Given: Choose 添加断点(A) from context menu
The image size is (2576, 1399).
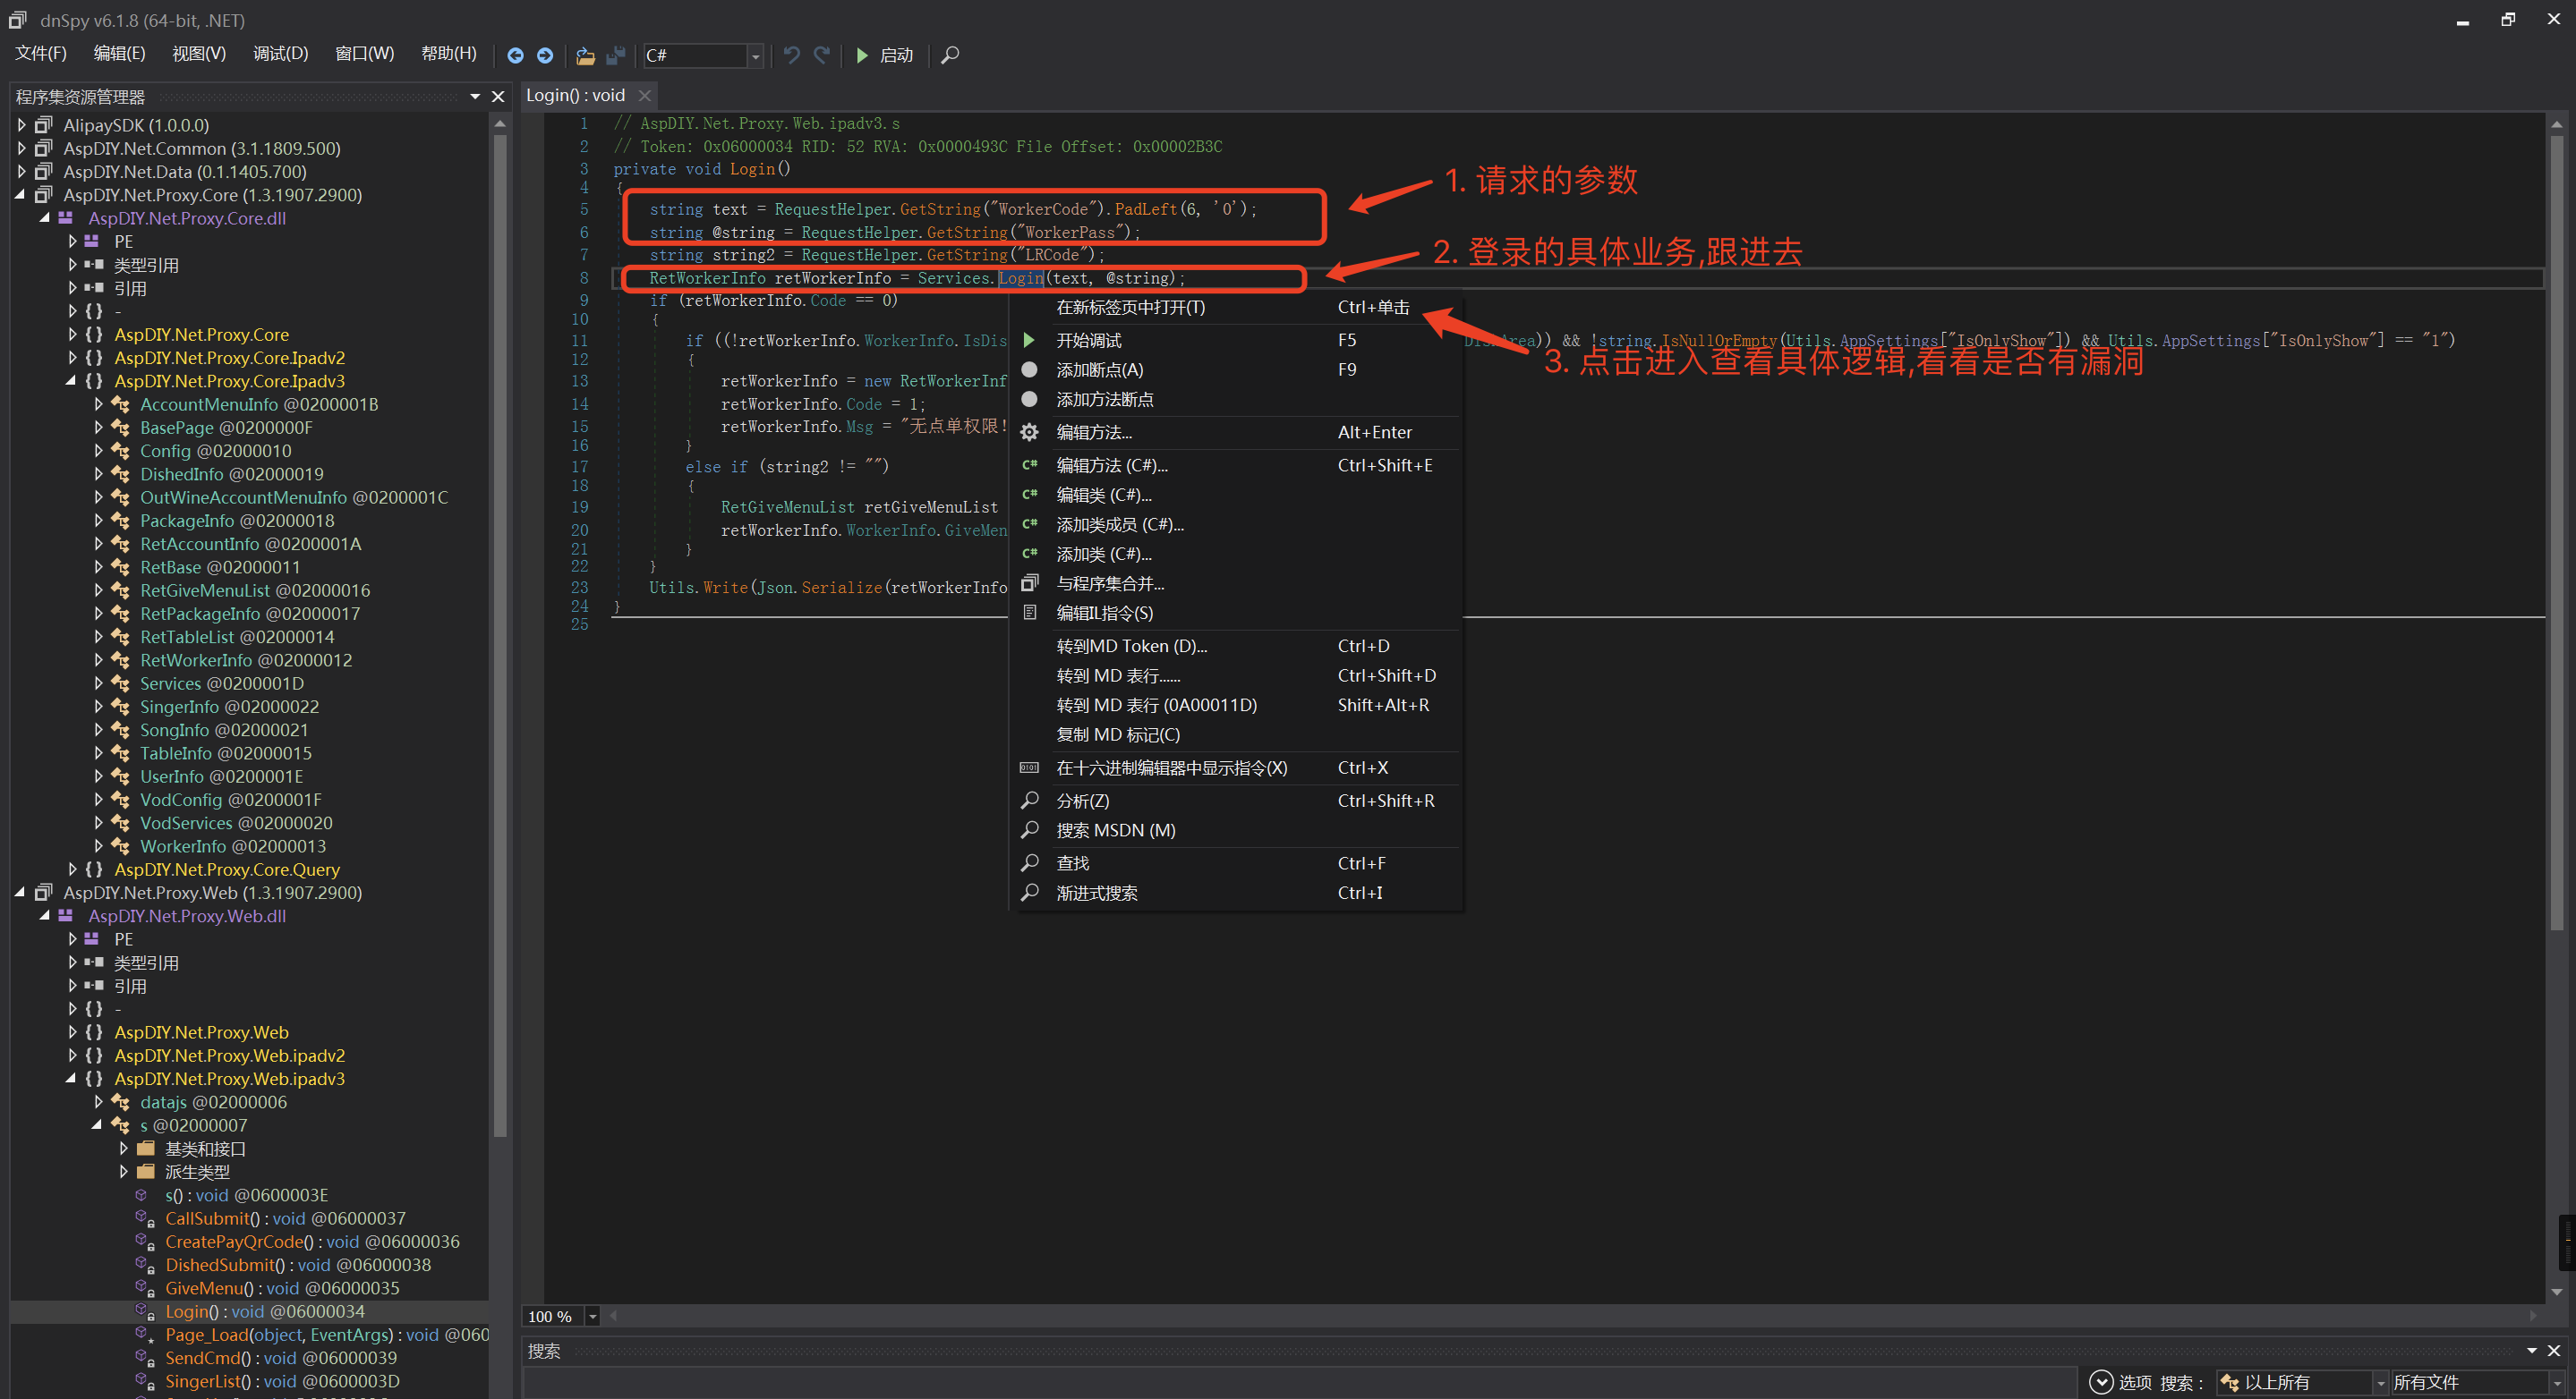Looking at the screenshot, I should click(x=1099, y=369).
